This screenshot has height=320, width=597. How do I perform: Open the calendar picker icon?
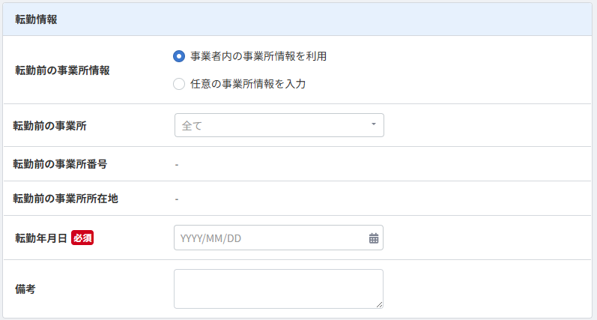374,238
